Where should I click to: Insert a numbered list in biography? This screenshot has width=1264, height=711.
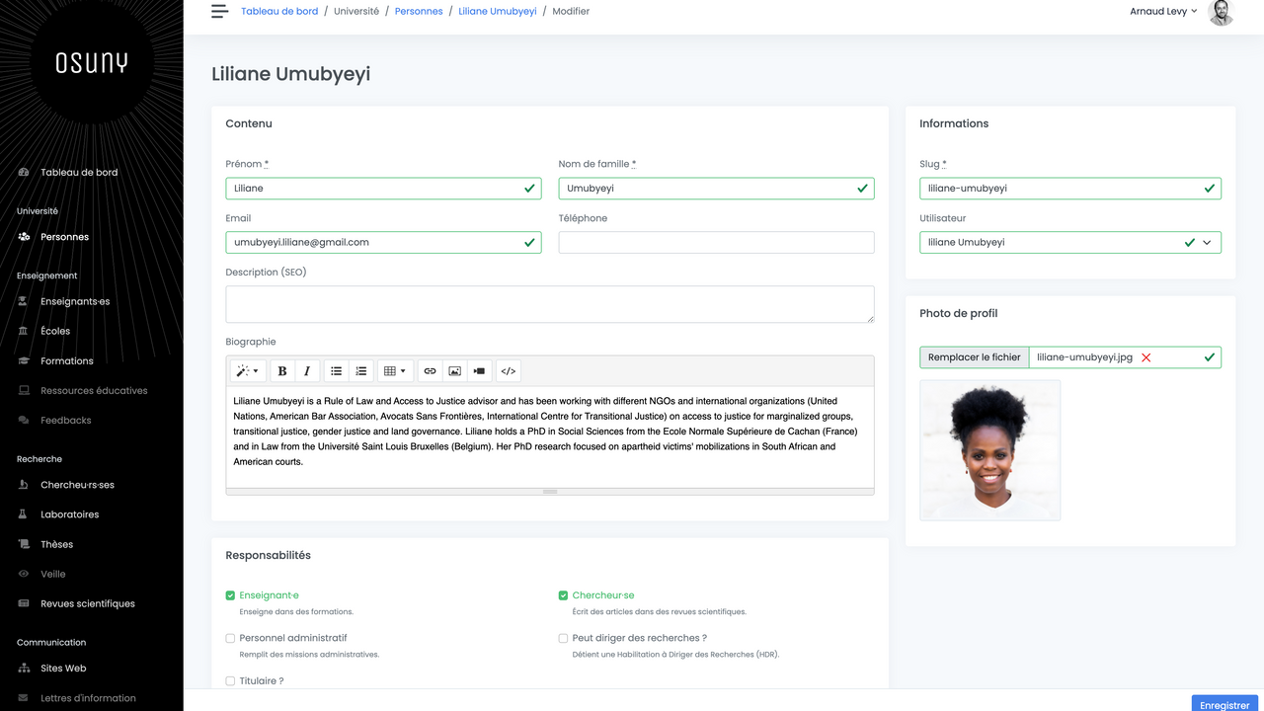(x=361, y=371)
